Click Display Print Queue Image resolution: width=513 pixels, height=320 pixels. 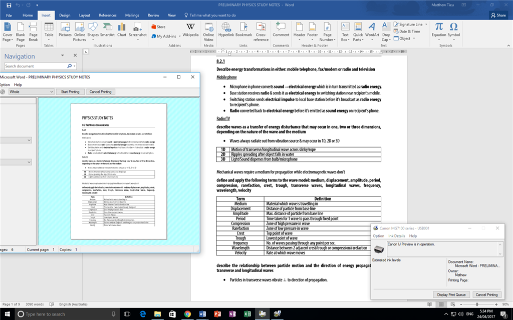pos(451,294)
